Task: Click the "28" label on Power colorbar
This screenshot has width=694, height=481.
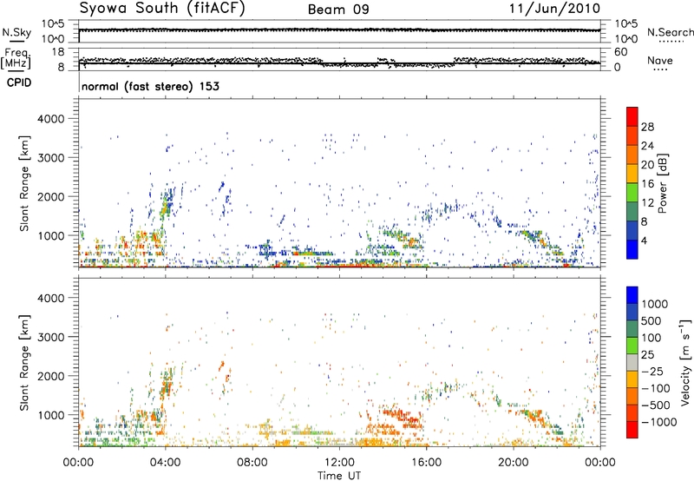Action: tap(647, 127)
